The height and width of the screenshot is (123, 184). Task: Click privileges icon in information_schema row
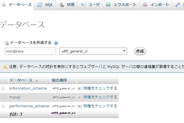80,88
